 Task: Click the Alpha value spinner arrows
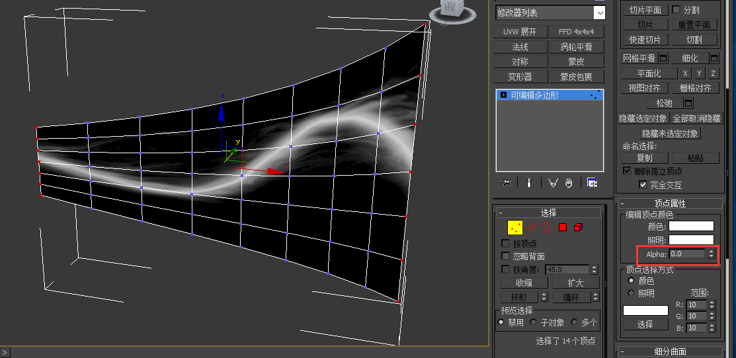coord(712,254)
